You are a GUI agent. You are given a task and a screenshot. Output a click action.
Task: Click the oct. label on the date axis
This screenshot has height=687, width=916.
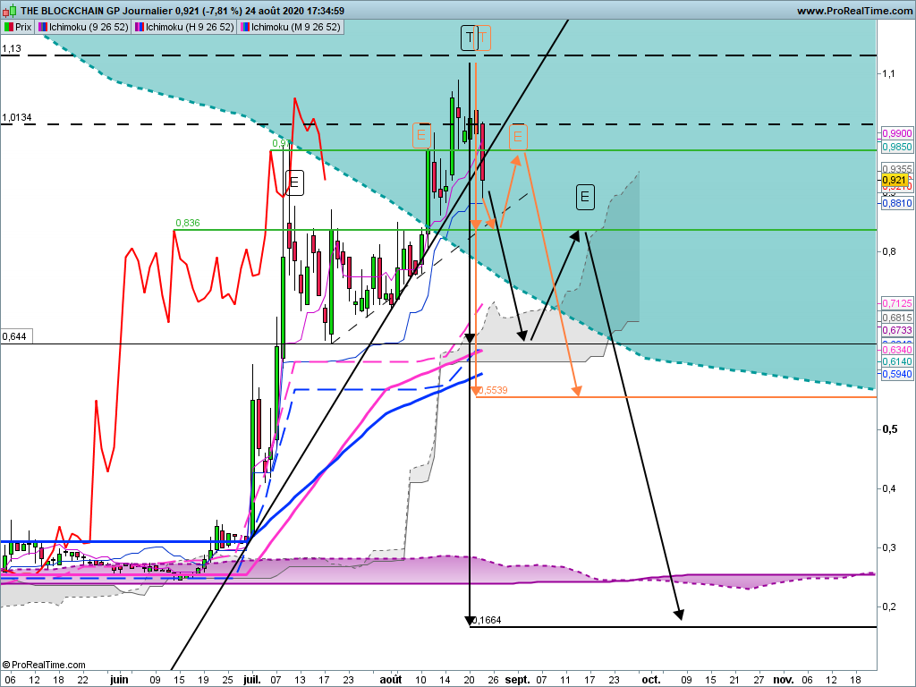point(651,680)
